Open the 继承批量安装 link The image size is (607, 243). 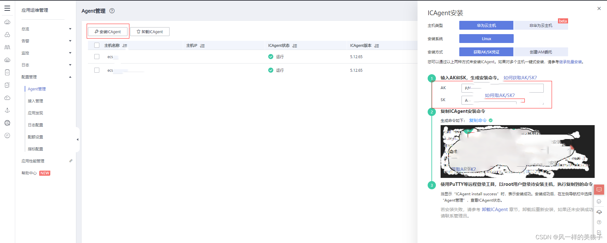pos(570,62)
